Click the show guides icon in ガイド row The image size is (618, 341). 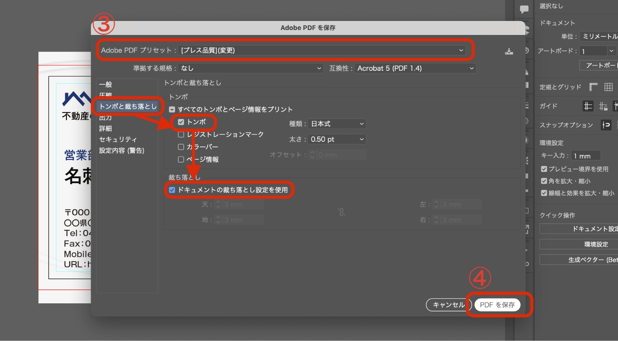[x=588, y=106]
